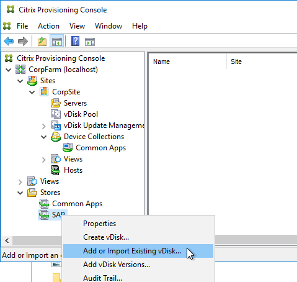Click the Up One Level folder icon
The image size is (297, 282).
42,42
